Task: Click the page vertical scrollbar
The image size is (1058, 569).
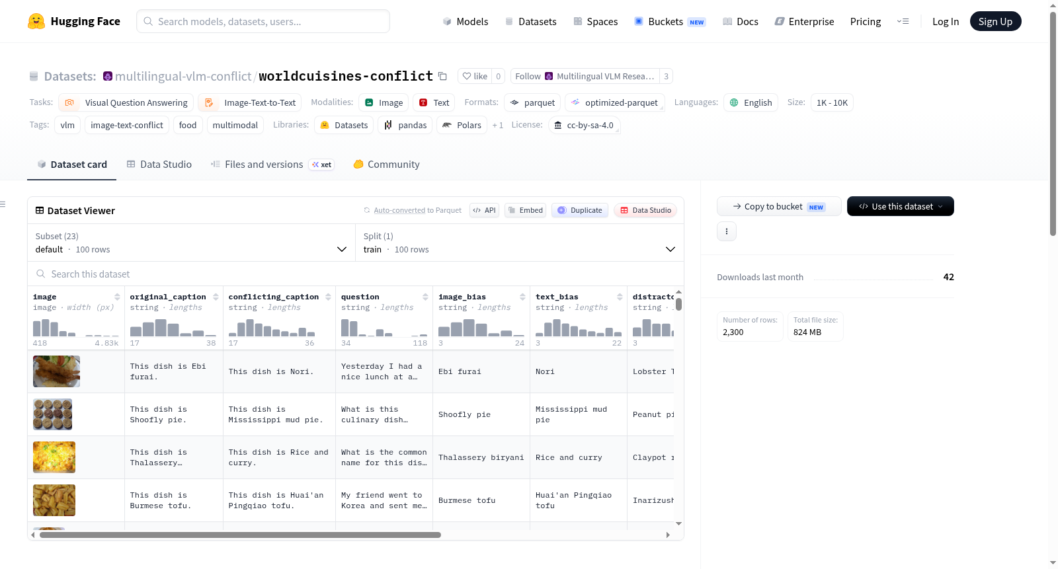Action: pyautogui.click(x=1053, y=124)
